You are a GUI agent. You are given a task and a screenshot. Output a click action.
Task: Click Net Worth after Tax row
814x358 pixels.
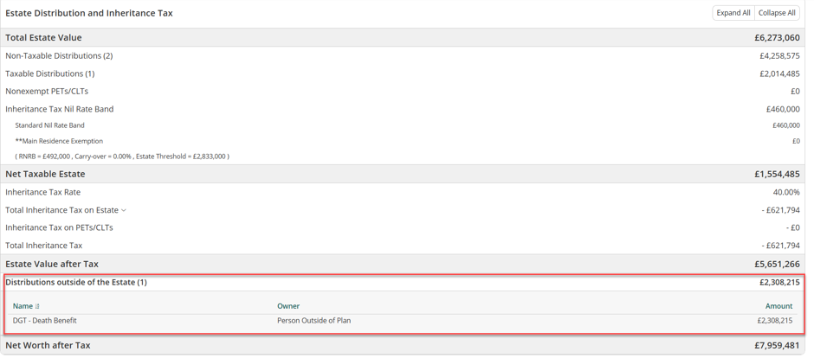tap(403, 345)
